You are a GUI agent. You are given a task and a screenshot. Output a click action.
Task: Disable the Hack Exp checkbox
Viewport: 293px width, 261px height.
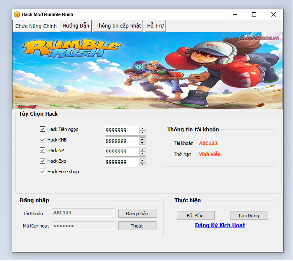42,161
